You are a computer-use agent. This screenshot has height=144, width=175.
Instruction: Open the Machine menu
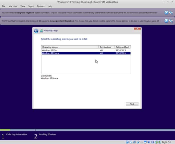(x=13, y=6)
